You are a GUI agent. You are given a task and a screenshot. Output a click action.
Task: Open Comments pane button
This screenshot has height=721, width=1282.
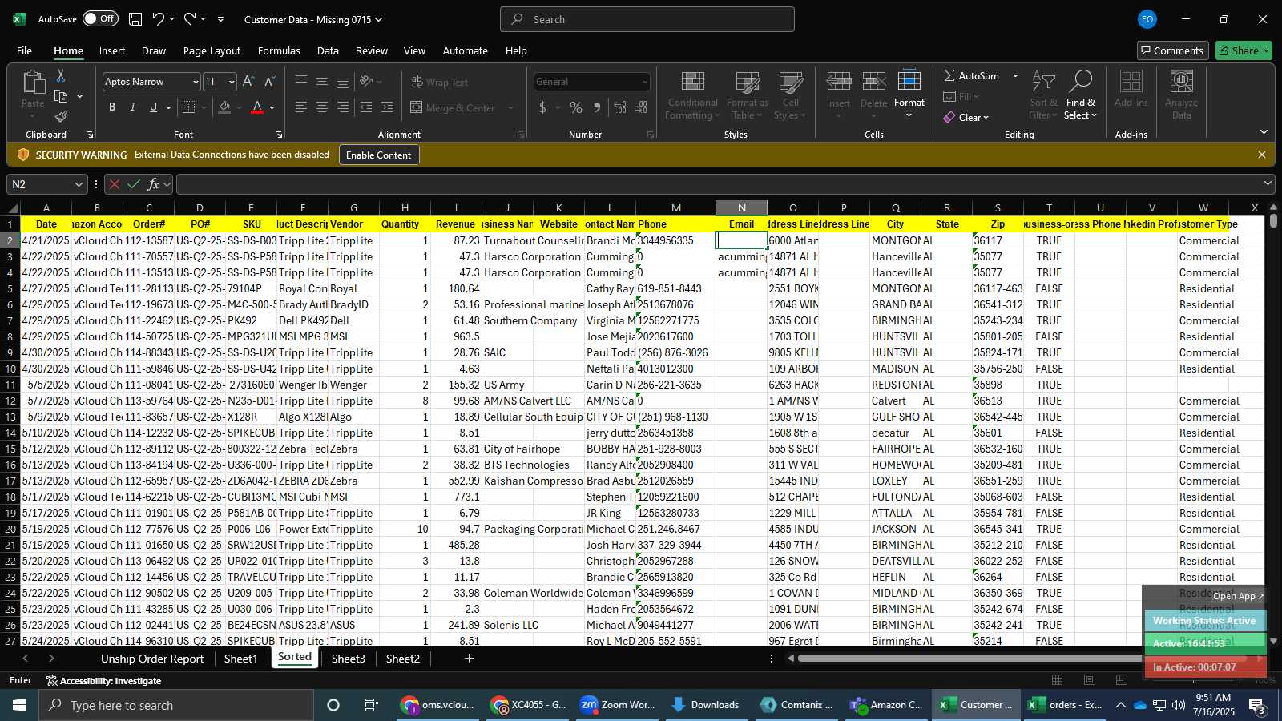1171,50
